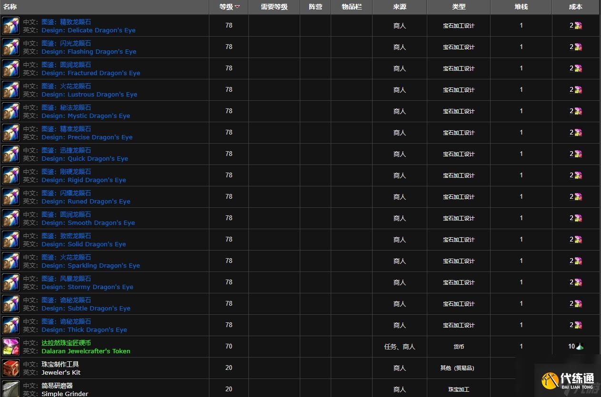Click the cost token icon in Mystic Dragon's Eye row
Image resolution: width=601 pixels, height=397 pixels.
pos(578,111)
